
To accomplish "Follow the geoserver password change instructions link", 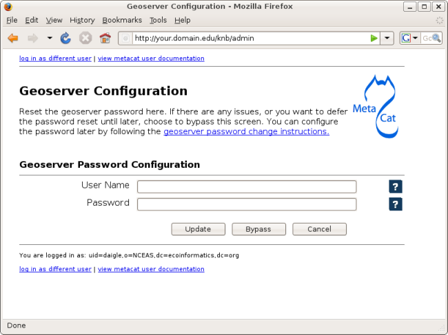I will pos(246,131).
